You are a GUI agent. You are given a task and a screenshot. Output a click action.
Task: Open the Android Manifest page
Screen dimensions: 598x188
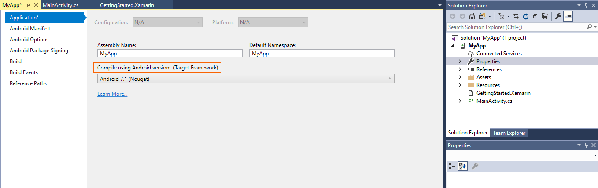pyautogui.click(x=30, y=29)
